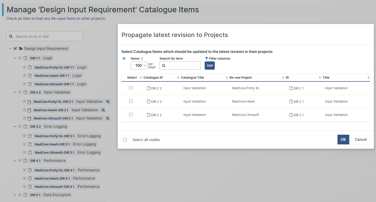Collapse the DIR 1 1 Login tree node
376x202 pixels.
15,58
